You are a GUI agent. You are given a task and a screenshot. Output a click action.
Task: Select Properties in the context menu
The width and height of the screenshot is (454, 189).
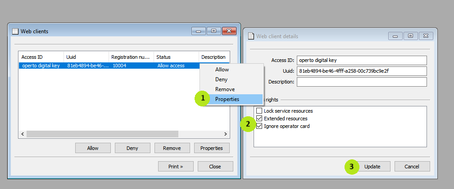point(227,99)
